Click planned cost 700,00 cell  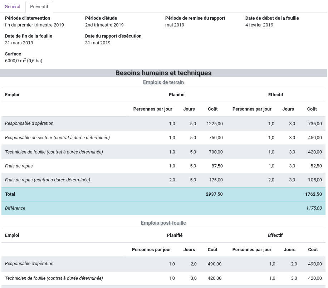tap(216, 152)
